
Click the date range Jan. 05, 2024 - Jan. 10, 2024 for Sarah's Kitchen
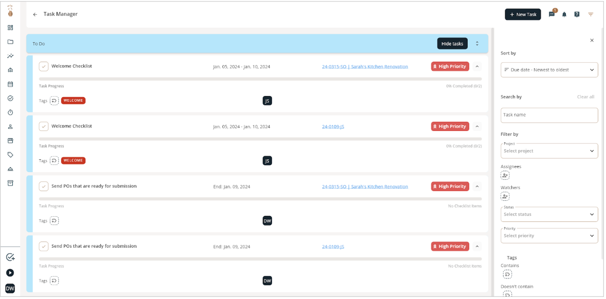242,67
